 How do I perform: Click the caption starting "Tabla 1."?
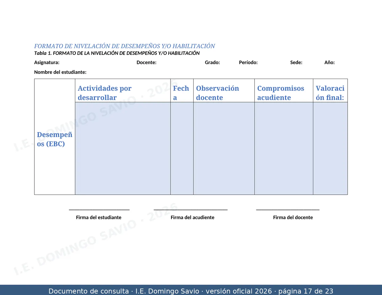point(117,53)
